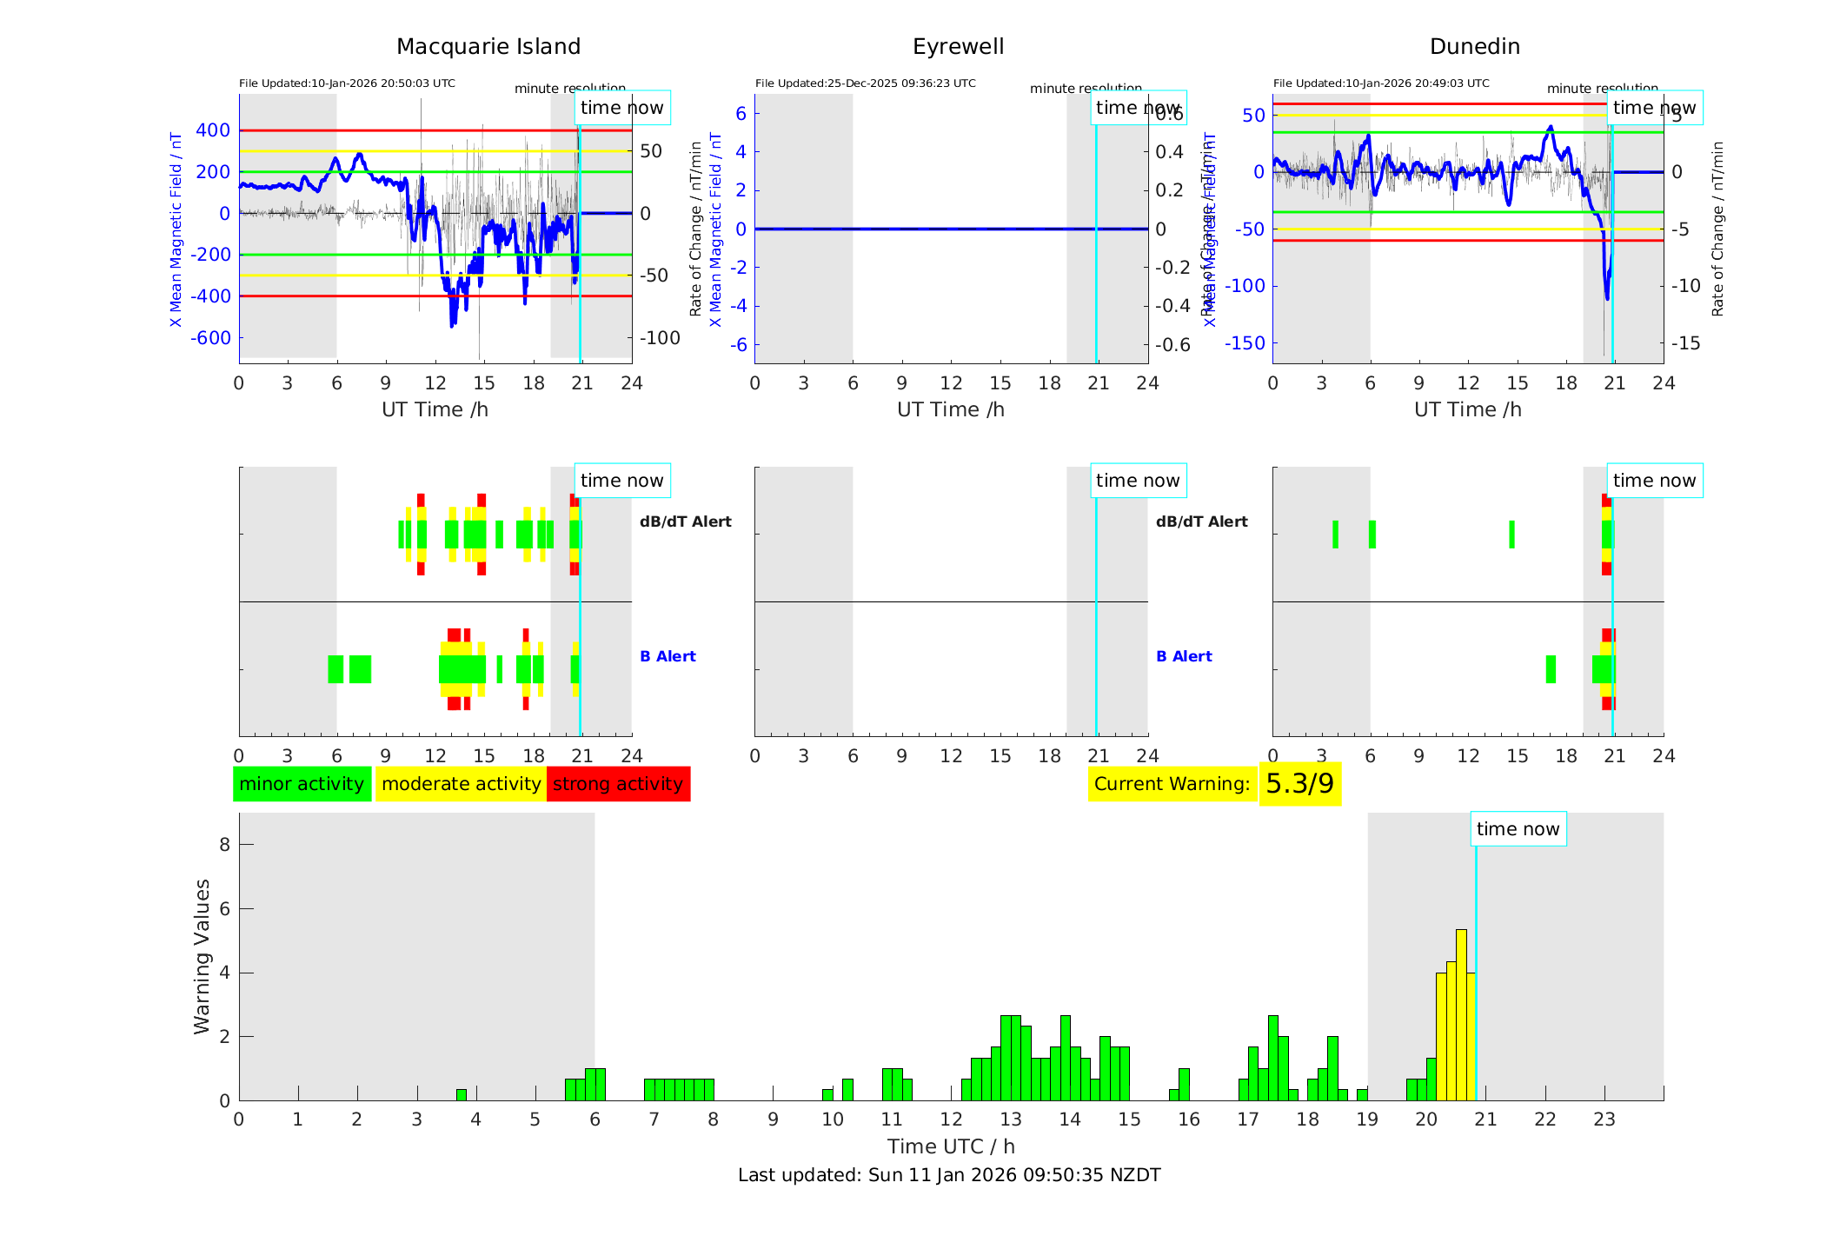Screen dimensions: 1840x1249
Task: Click the 'Last updated' timestamp text
Action: pos(949,1175)
